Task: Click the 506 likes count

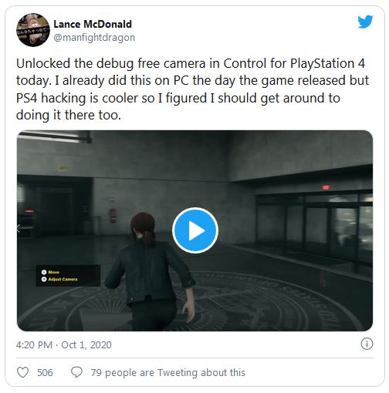Action: tap(45, 372)
